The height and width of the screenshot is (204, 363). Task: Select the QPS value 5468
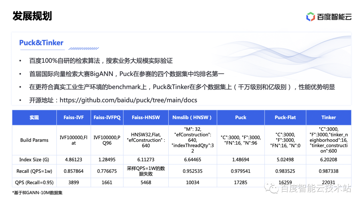(146, 183)
